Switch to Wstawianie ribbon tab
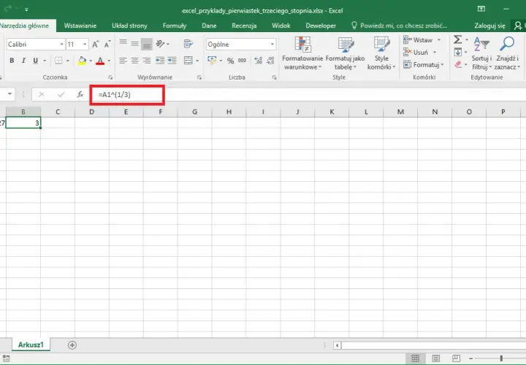 coord(80,26)
